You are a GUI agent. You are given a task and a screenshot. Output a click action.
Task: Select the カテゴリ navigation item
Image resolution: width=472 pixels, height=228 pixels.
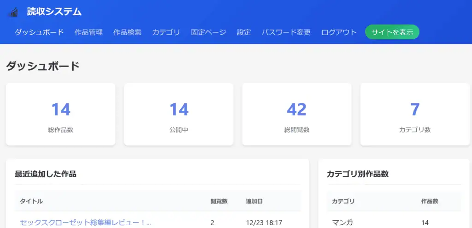[166, 32]
